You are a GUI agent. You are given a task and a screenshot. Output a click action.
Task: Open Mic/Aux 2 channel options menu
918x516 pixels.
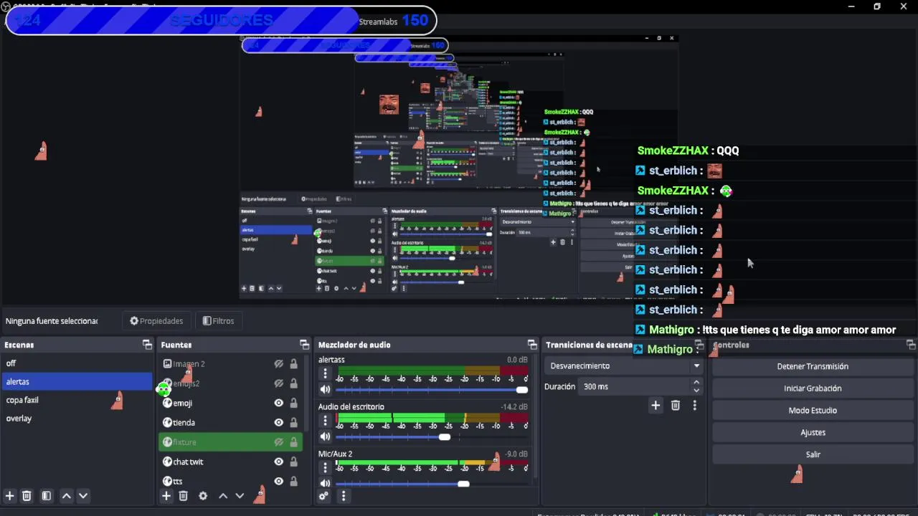tap(325, 468)
